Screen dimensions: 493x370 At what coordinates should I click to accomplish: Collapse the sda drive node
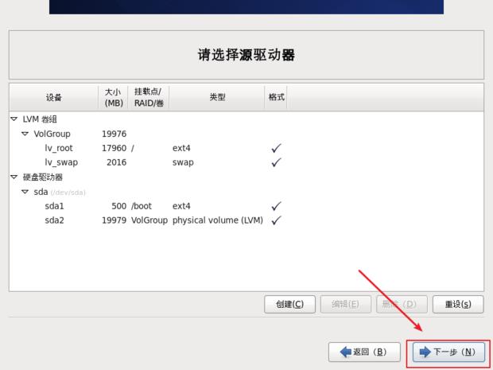pyautogui.click(x=25, y=192)
